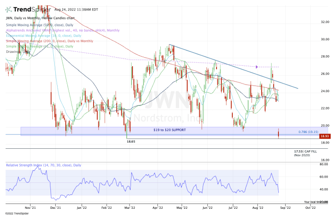Viewport: 336px width, 216px height.
Task: Click the 32.00 price axis label
Action: [x=325, y=22]
